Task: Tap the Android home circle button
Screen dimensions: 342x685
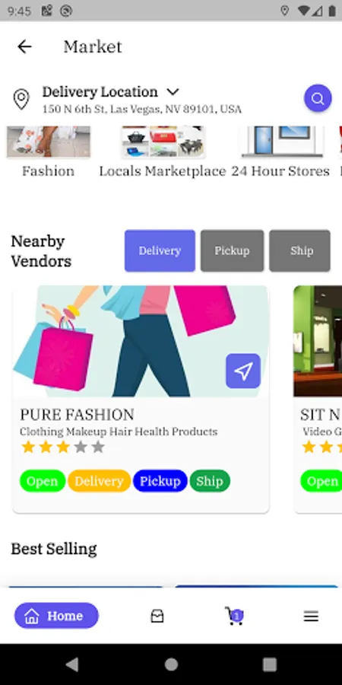Action: coord(171,664)
